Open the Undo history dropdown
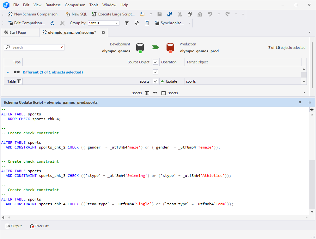Image resolution: width=316 pixels, height=239 pixels. (219, 14)
